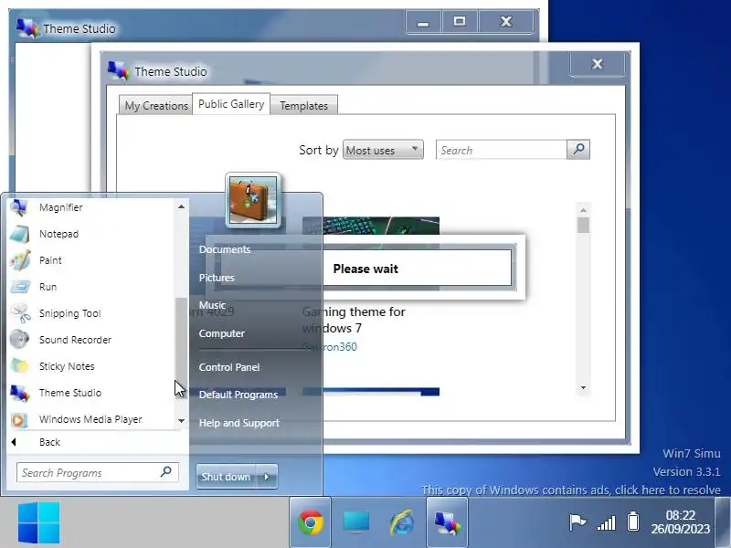This screenshot has height=548, width=731.
Task: Open the author link below Gaming theme
Action: pos(330,347)
